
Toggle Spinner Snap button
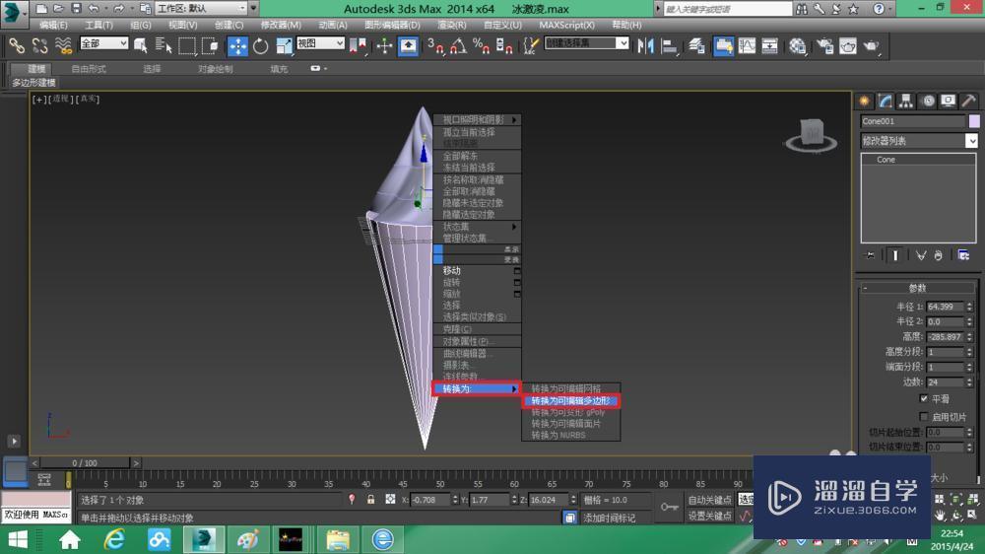coord(504,46)
